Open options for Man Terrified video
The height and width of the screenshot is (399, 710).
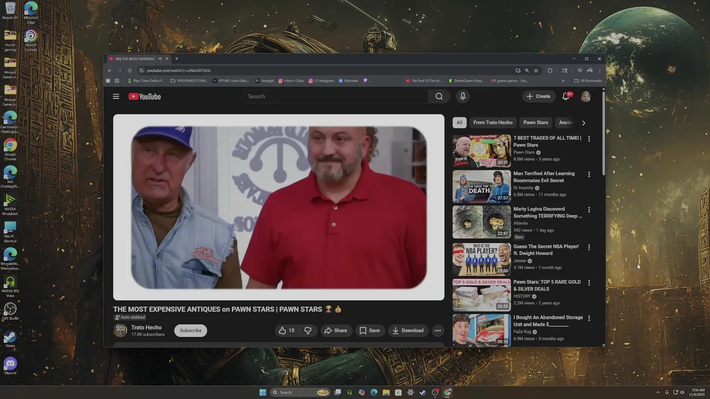pos(589,174)
